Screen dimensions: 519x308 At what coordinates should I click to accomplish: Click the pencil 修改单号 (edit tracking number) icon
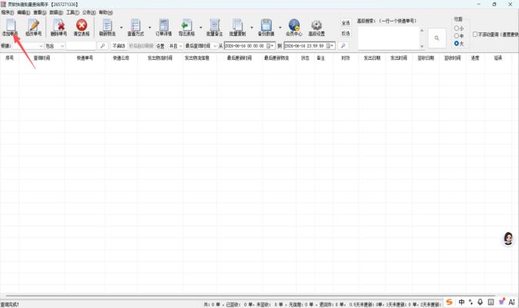pos(33,27)
